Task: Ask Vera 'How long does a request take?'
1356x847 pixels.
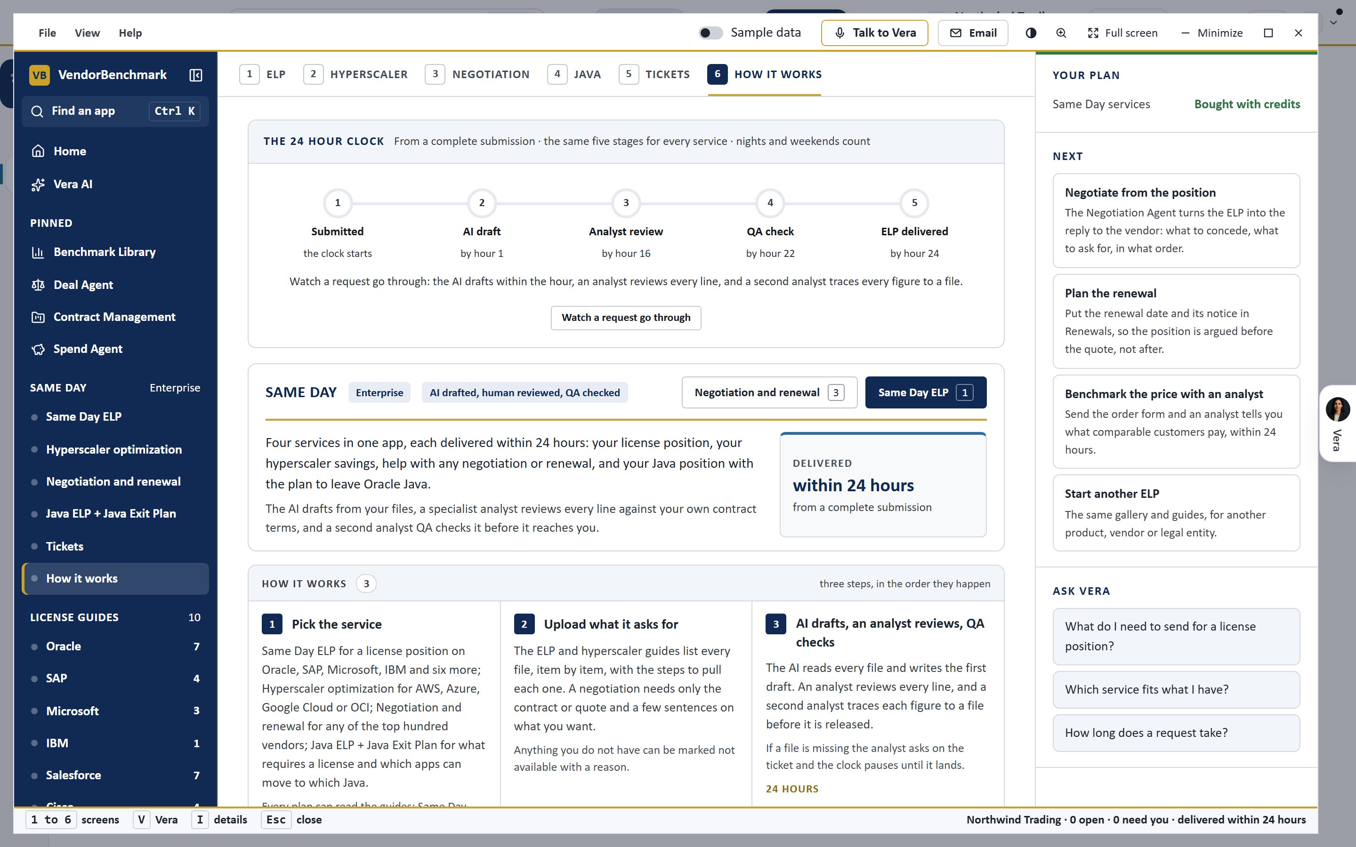Action: [x=1176, y=733]
